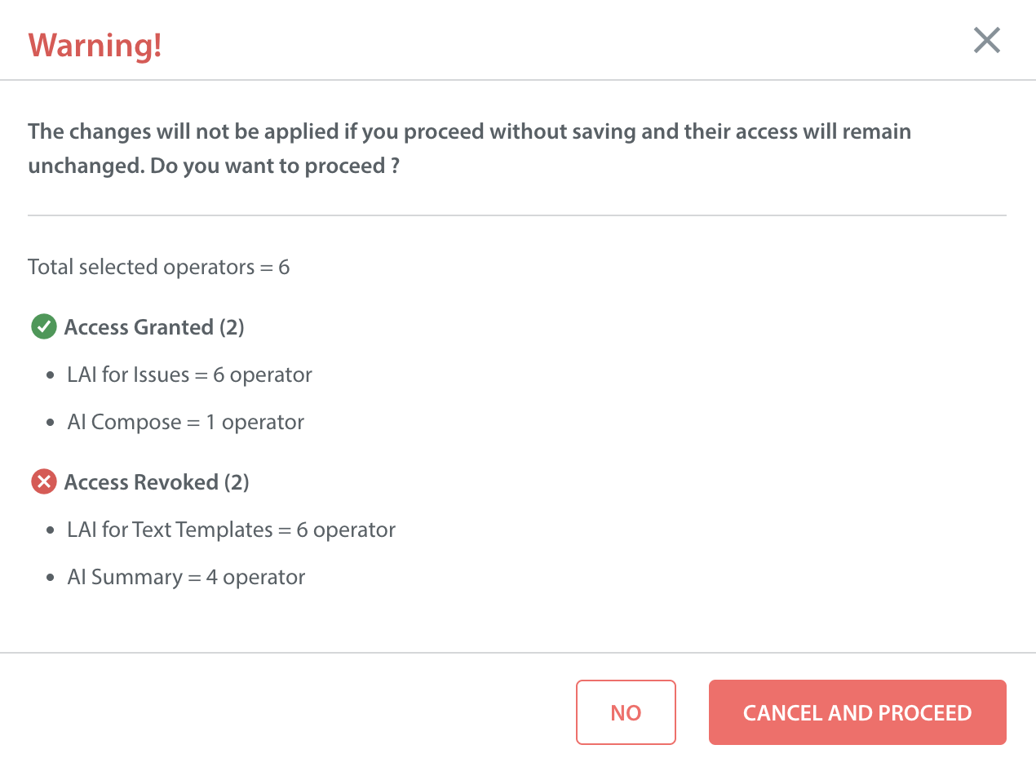The height and width of the screenshot is (767, 1036).
Task: Click the Total selected operators = 6 line
Action: pos(159,267)
